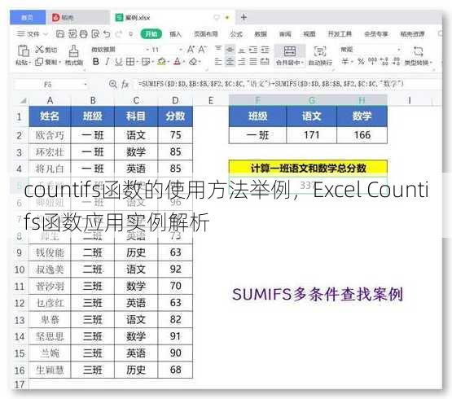Viewport: 452px width, 399px height.
Task: Toggle right horizontal alignment
Action: click(x=242, y=61)
